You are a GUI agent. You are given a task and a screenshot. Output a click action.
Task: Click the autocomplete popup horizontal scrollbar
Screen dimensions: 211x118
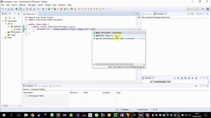pyautogui.click(x=114, y=64)
